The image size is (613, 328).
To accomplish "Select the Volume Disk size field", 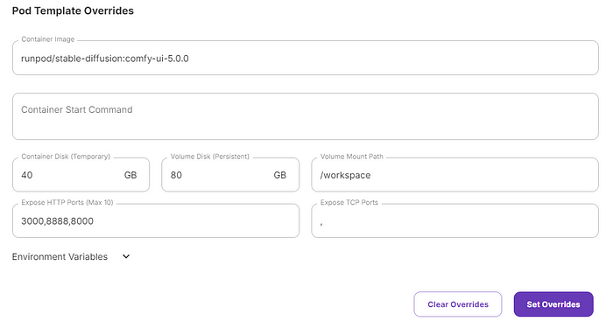I will [230, 175].
